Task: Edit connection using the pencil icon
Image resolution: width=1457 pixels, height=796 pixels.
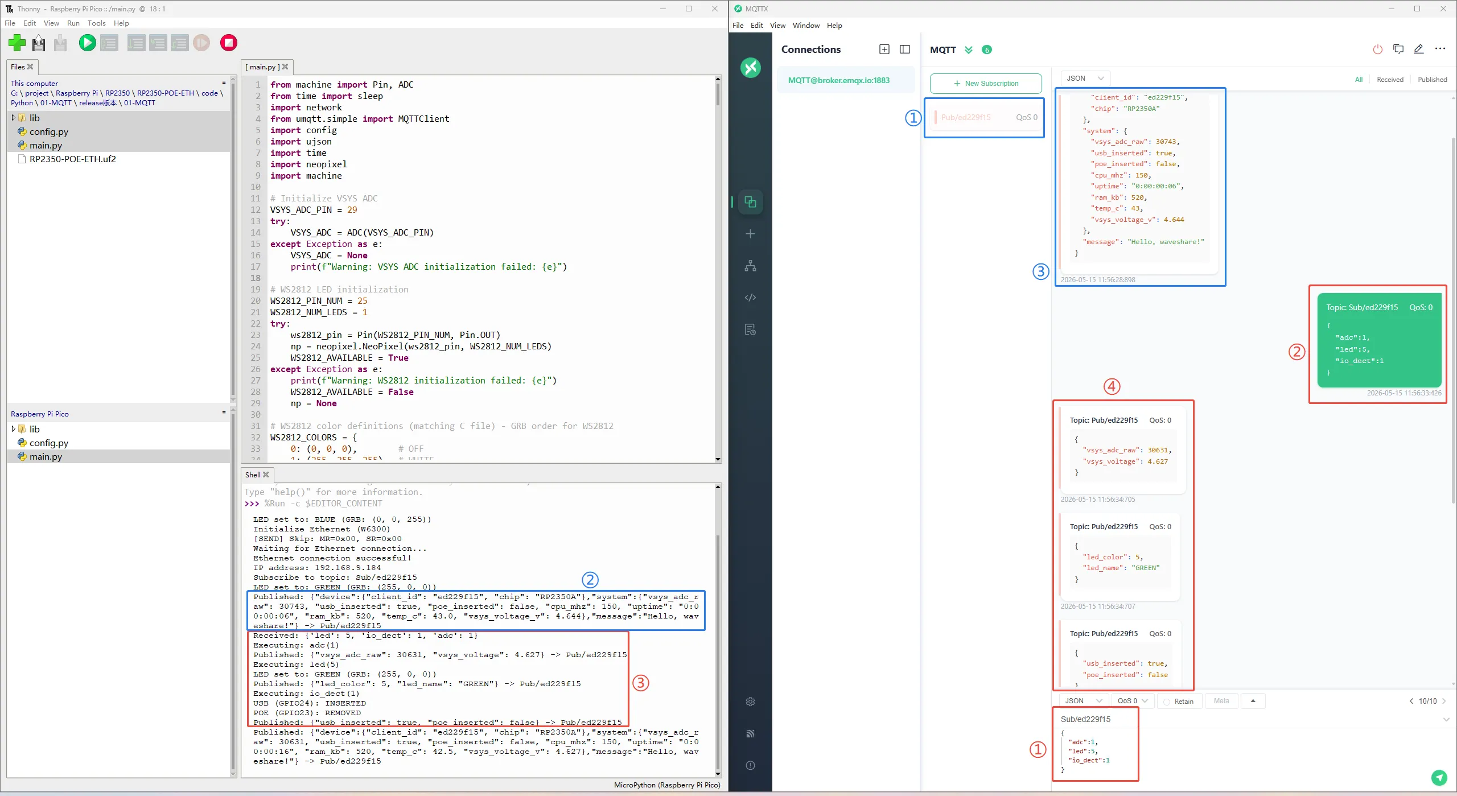Action: point(1419,50)
